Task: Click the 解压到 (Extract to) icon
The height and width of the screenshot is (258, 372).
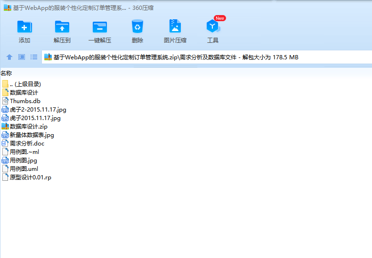Action: point(62,26)
